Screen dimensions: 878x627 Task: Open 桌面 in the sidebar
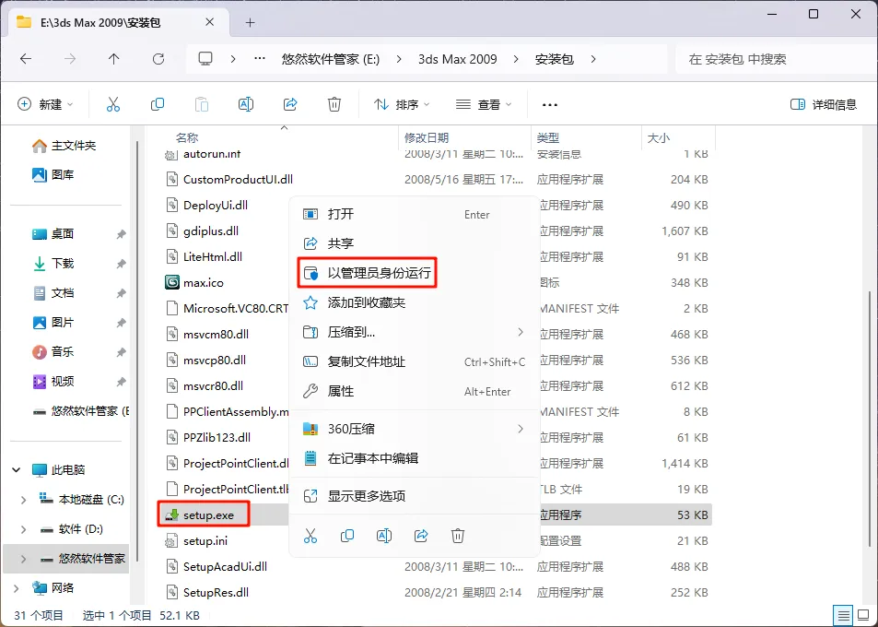tap(53, 233)
